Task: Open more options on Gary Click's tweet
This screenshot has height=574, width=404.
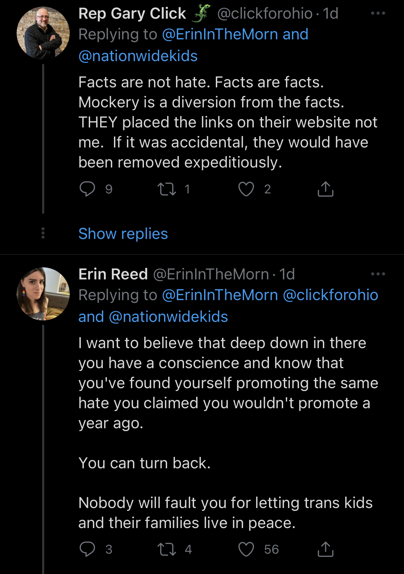Action: [378, 13]
